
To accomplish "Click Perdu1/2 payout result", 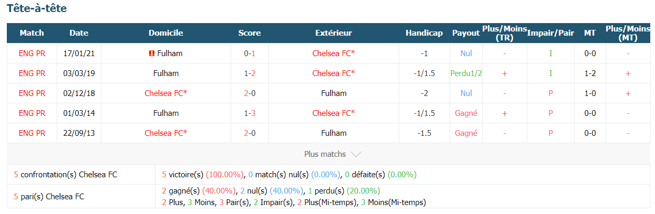I will pos(466,73).
